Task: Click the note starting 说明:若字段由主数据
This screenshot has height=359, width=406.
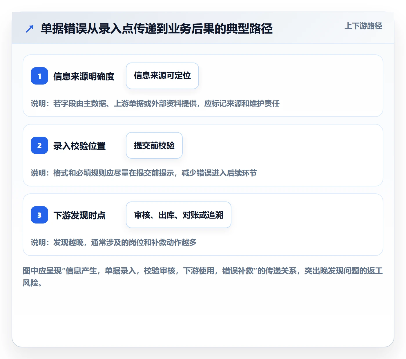Action: [155, 104]
